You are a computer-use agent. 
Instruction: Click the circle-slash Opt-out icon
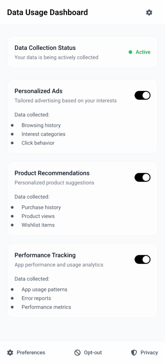(x=77, y=353)
